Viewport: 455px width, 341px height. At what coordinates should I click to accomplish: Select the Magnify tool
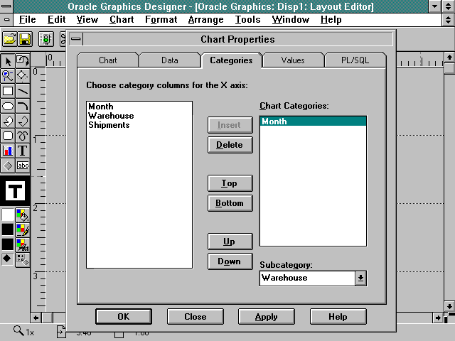8,75
